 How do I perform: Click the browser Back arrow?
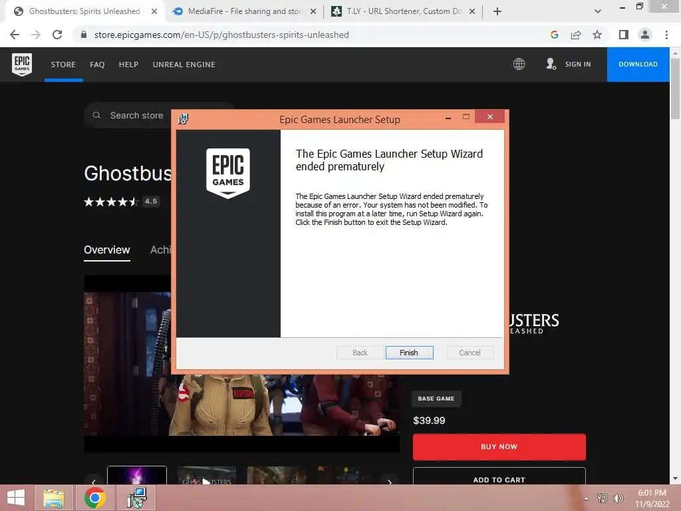point(15,35)
